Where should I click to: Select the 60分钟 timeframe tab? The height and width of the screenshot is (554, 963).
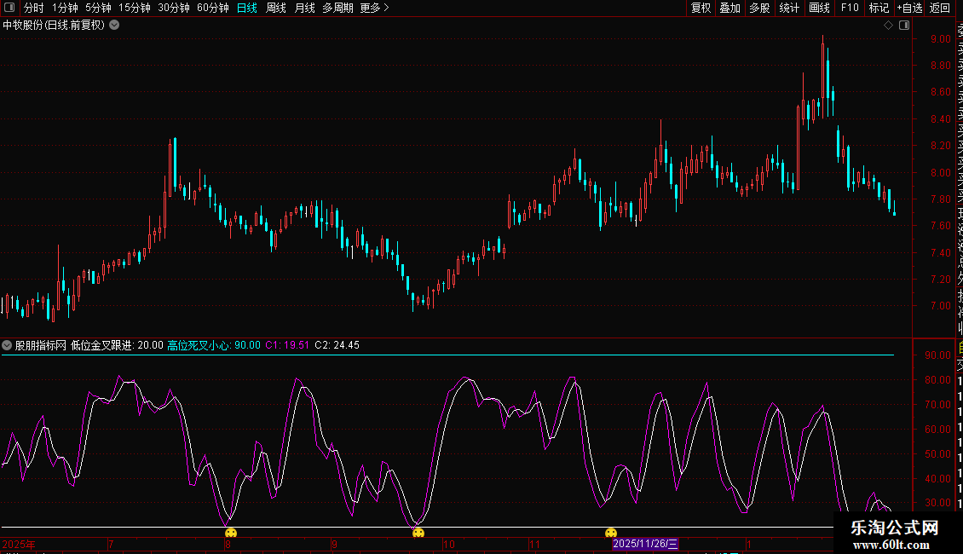click(x=212, y=8)
